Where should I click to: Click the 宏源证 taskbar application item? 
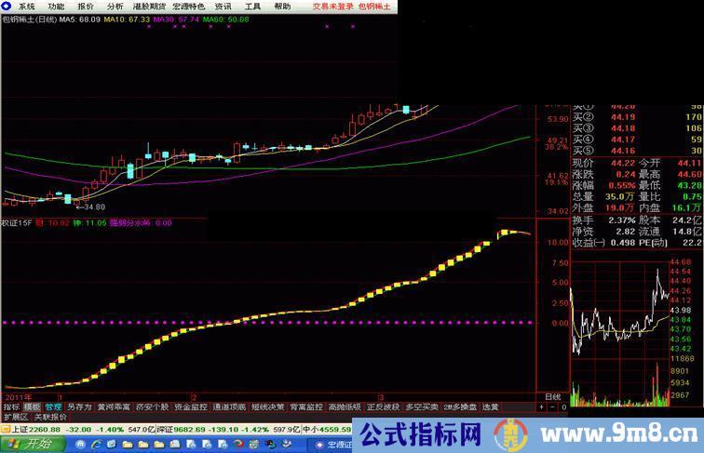(x=329, y=445)
